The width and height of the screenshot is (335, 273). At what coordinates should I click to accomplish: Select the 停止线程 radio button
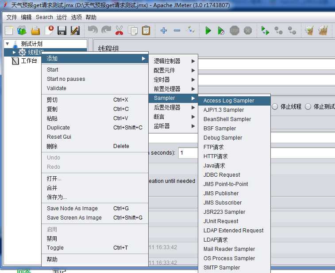pyautogui.click(x=275, y=106)
